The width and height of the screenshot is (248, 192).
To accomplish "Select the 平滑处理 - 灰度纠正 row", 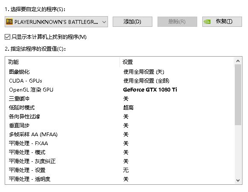I will (x=120, y=161).
